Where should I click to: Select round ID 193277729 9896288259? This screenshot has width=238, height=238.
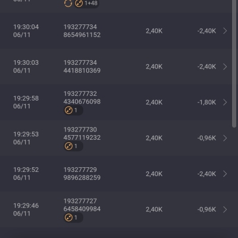click(82, 174)
